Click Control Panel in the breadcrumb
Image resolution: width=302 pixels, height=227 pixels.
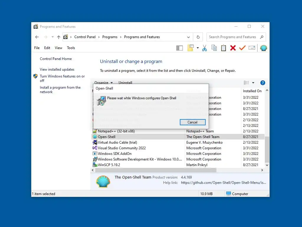coord(85,37)
